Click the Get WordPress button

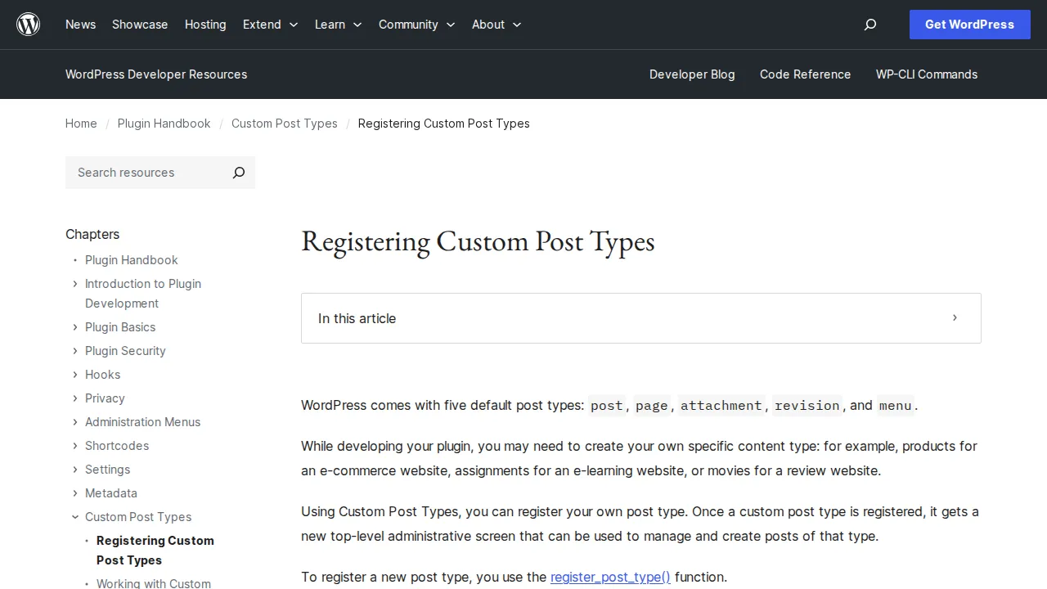(969, 25)
